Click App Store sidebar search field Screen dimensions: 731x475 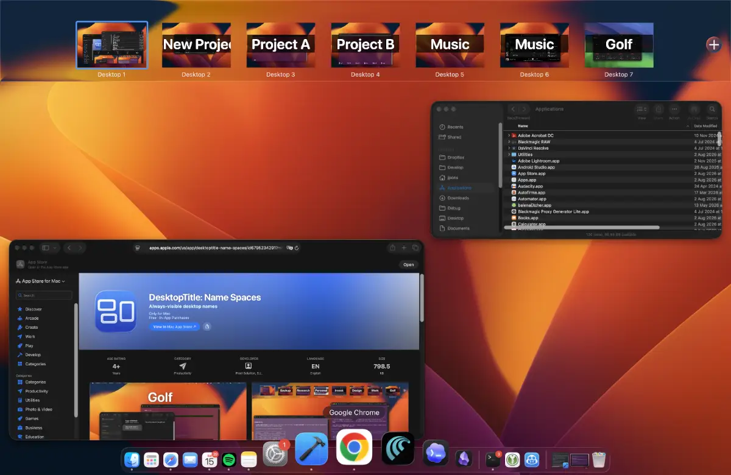click(x=44, y=295)
